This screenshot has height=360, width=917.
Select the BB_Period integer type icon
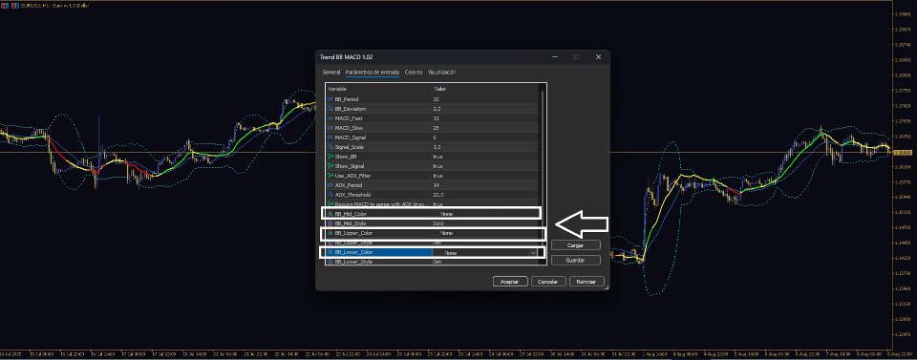[x=331, y=99]
